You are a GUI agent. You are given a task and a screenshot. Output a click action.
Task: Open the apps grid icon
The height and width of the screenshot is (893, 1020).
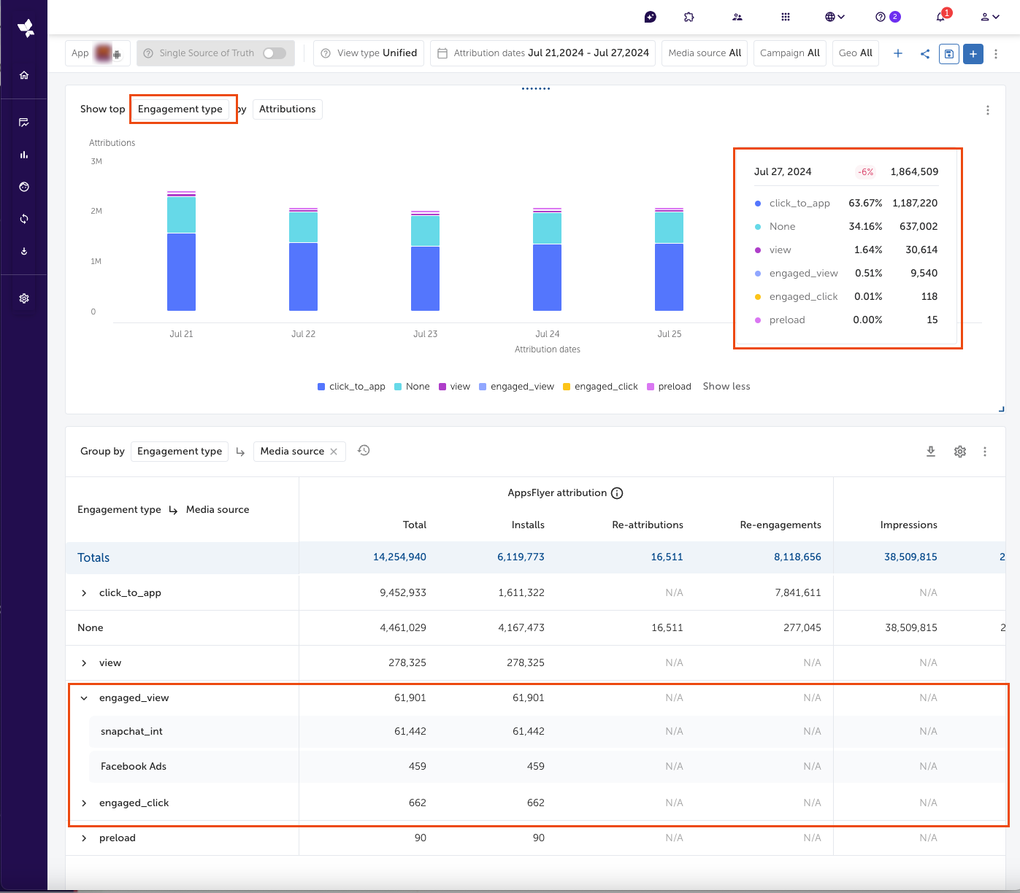786,17
